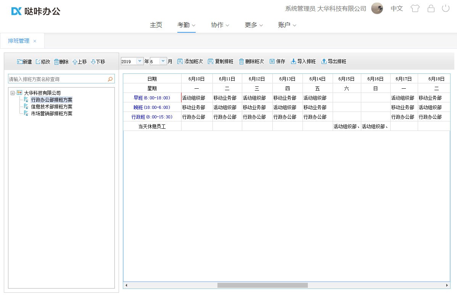
Task: Click the 新建 button in left panel
Action: point(24,62)
